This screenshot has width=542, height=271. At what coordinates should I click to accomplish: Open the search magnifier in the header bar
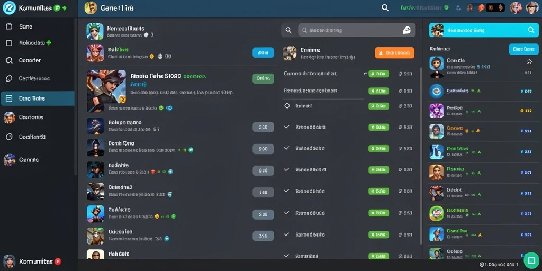click(x=385, y=7)
